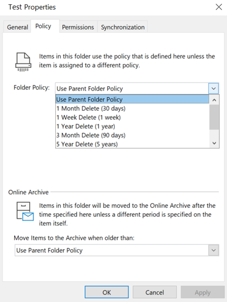Select 5 Year Delete (5 years)
The height and width of the screenshot is (302, 227).
click(132, 144)
